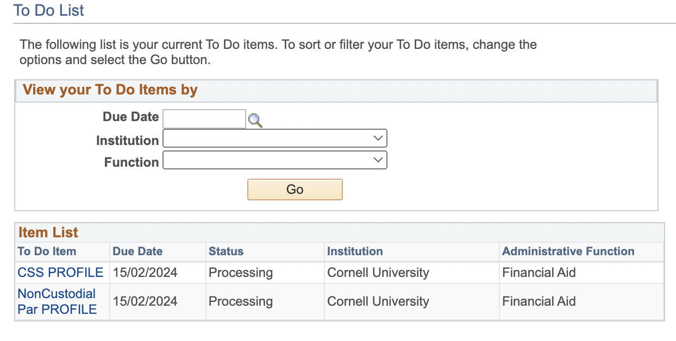676x341 pixels.
Task: Click Financial Aid in NonCustodial Par PROFILE row
Action: coord(539,301)
